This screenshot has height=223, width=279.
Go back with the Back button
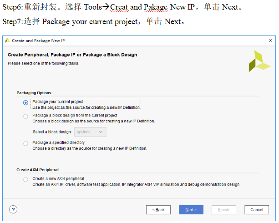click(158, 210)
